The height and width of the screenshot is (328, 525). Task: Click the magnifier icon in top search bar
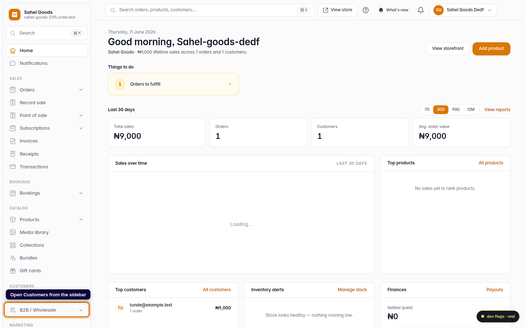point(113,10)
